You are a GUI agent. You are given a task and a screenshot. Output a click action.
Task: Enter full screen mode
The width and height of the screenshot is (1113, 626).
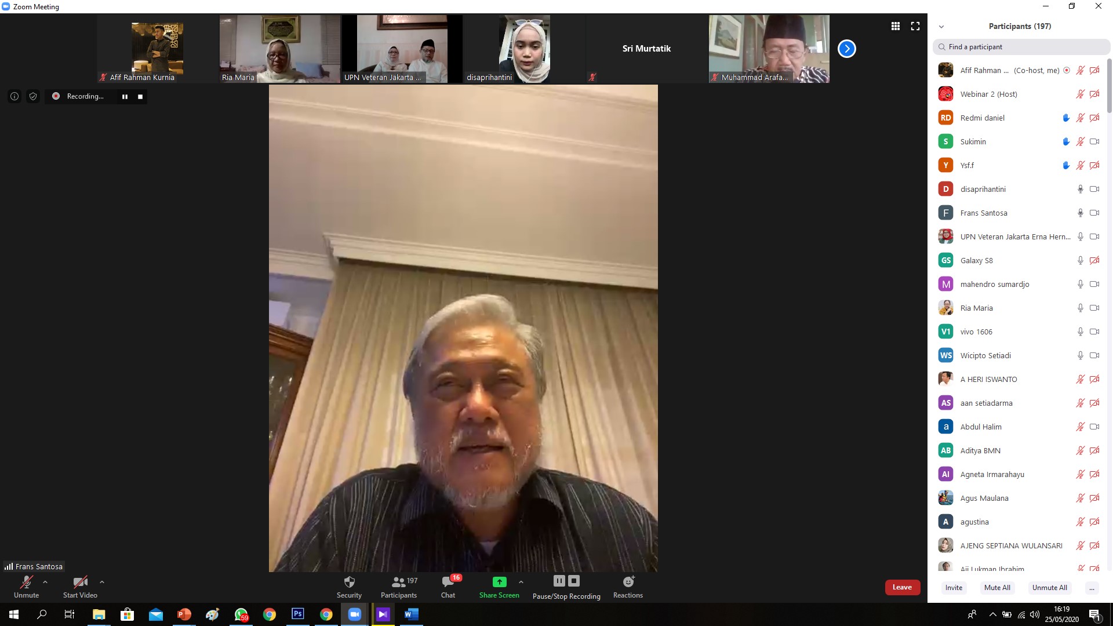pos(915,26)
